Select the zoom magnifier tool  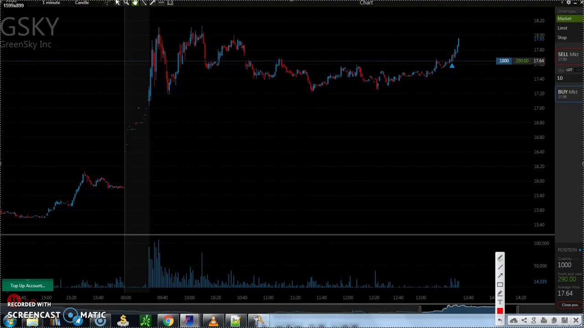(126, 3)
